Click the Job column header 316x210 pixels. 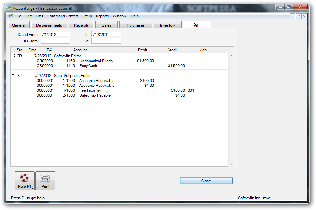tap(203, 50)
